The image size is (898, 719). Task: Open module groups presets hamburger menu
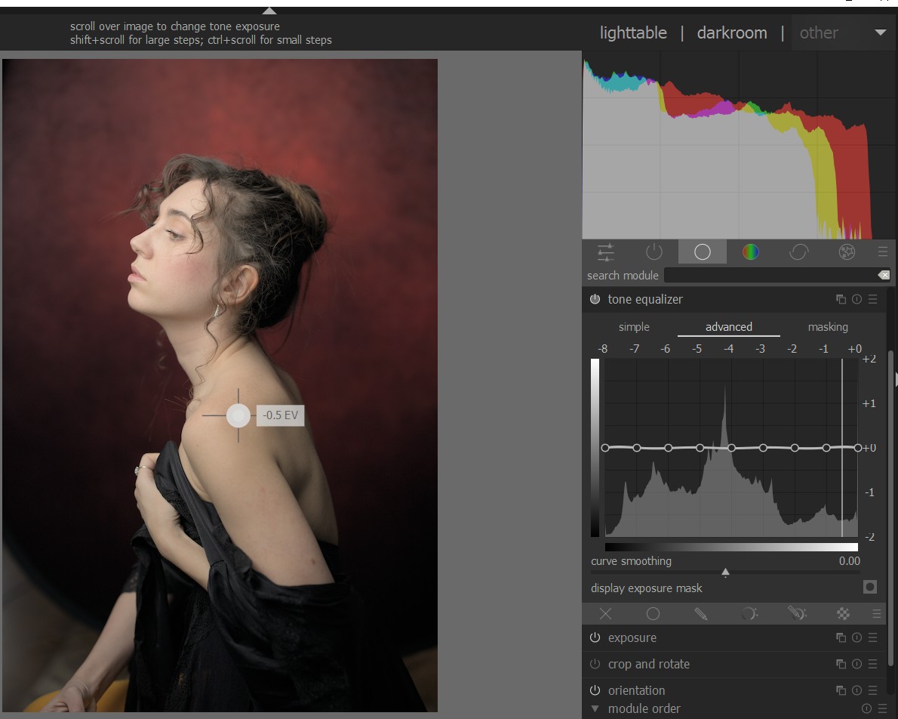(x=883, y=251)
